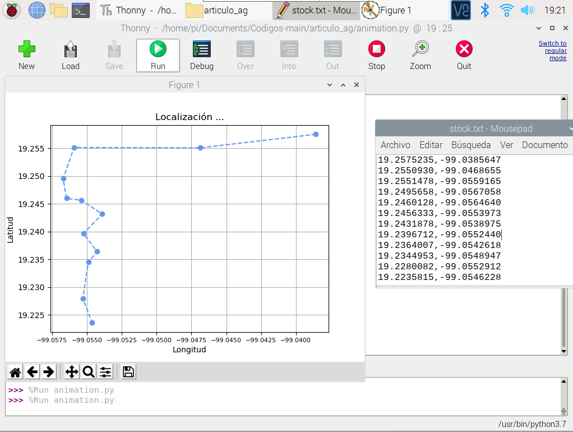
Task: Toggle the pan/move axes tool
Action: coord(72,371)
